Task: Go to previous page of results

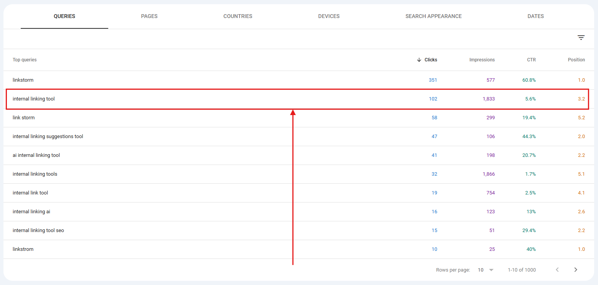Action: pyautogui.click(x=557, y=270)
